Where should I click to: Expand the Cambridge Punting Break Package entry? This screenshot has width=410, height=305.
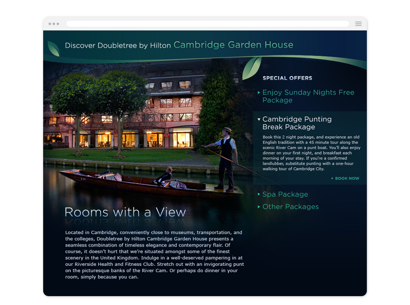(x=297, y=123)
